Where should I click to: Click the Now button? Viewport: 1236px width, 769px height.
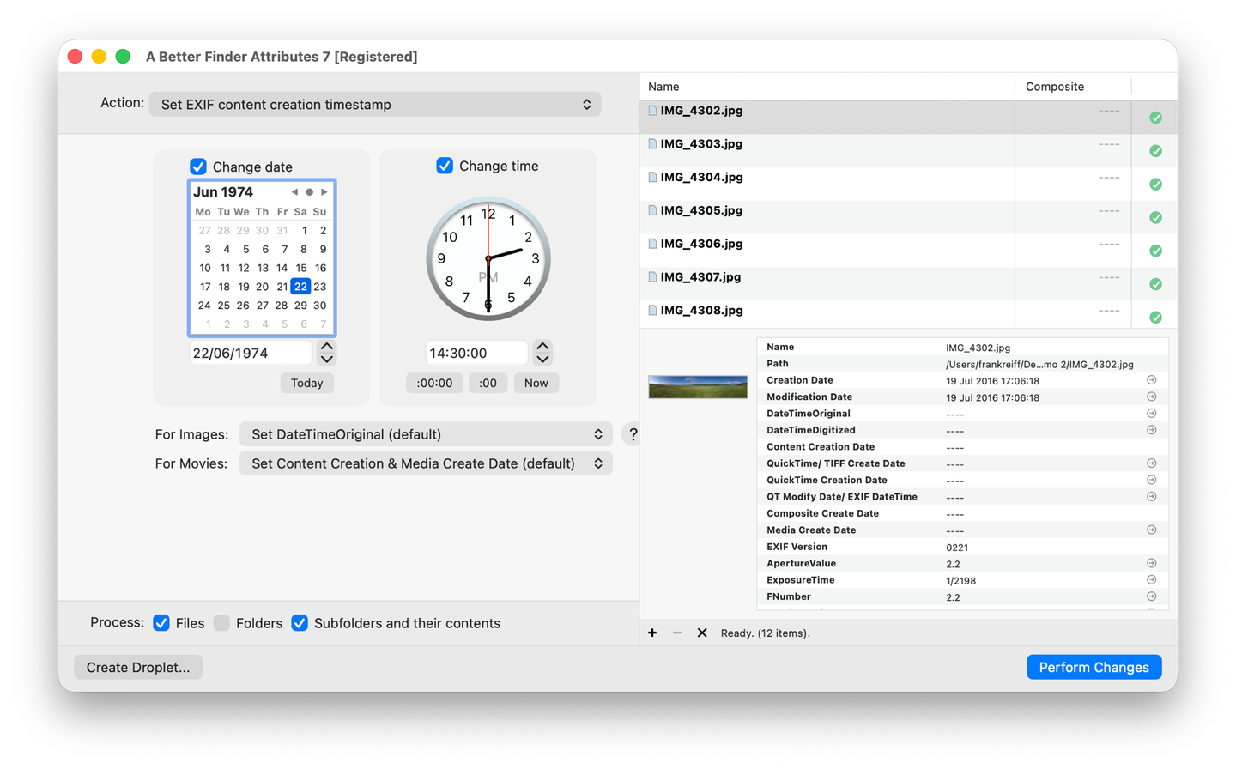tap(536, 383)
